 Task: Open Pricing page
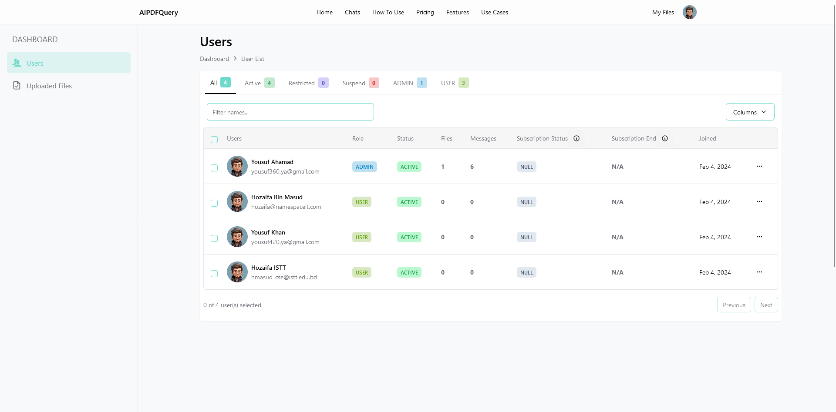click(x=425, y=12)
